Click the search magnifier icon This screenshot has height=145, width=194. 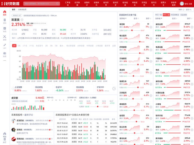(57, 3)
